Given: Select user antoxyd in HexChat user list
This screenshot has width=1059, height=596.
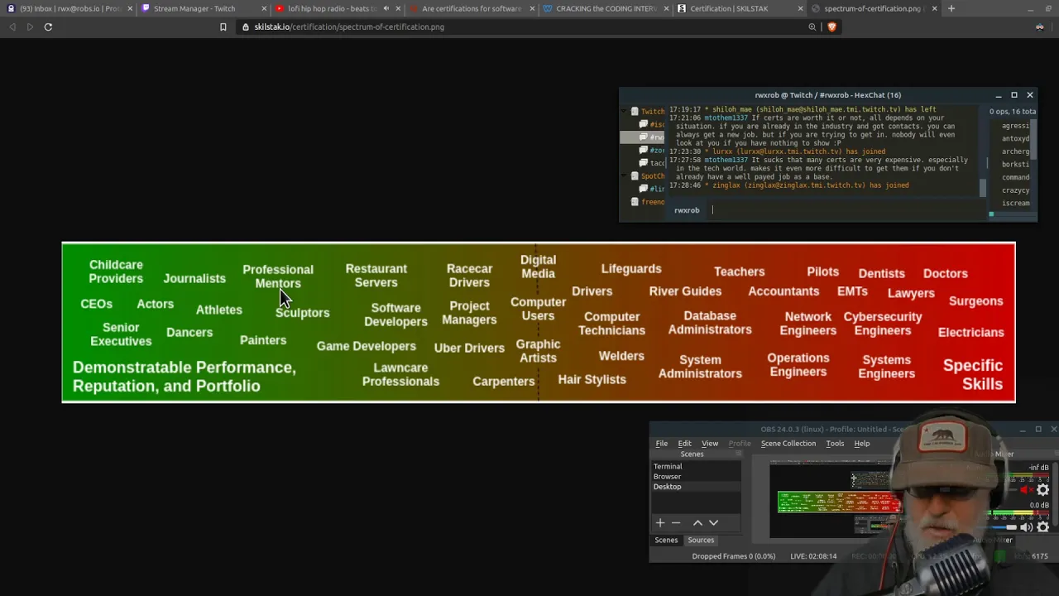Looking at the screenshot, I should pos(1015,139).
